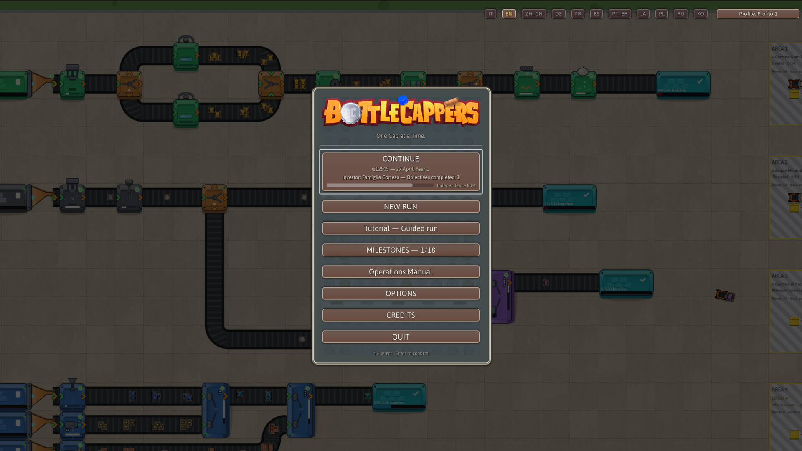Start a NEW RUN
The width and height of the screenshot is (802, 451).
(x=401, y=207)
